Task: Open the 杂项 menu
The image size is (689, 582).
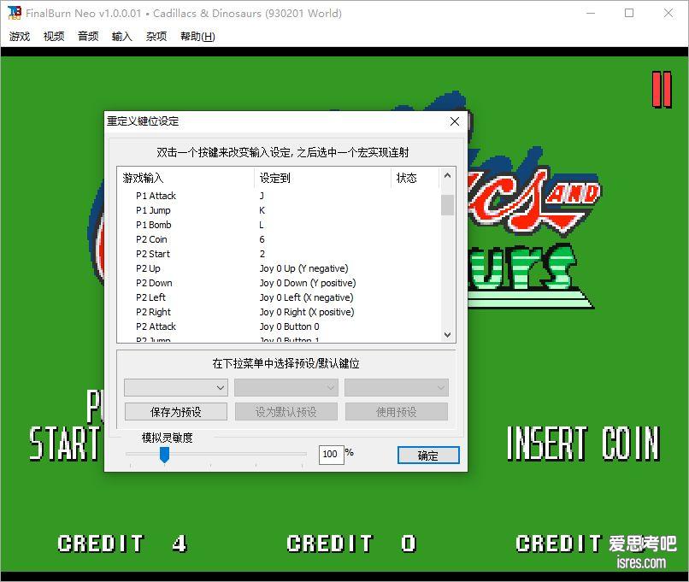Action: 156,37
